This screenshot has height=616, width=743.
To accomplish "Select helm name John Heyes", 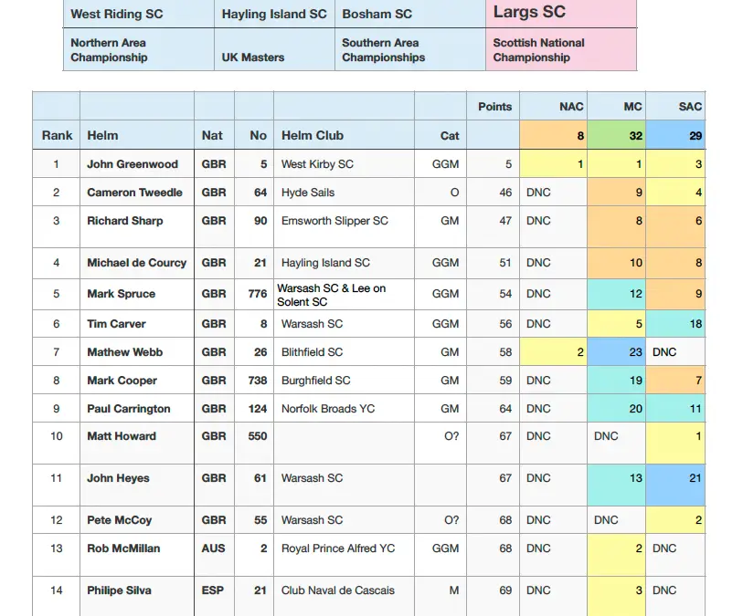I will [118, 478].
